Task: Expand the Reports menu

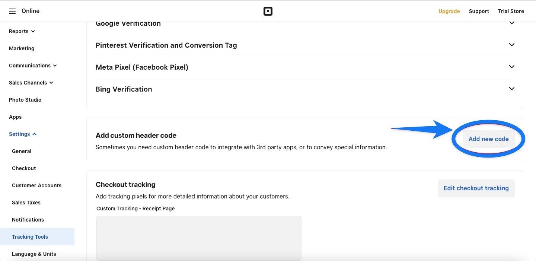Action: [x=22, y=31]
